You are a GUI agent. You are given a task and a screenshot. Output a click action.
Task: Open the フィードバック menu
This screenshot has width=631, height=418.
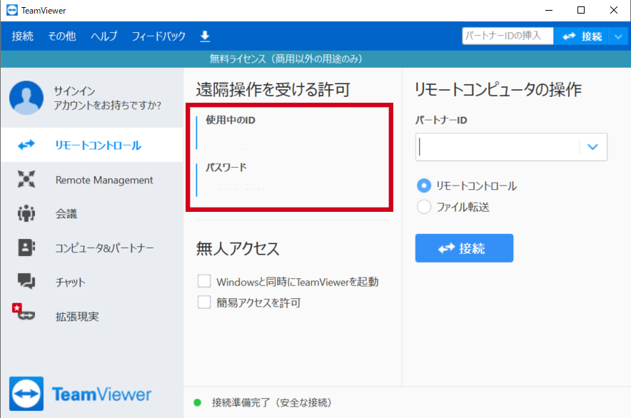(x=158, y=36)
